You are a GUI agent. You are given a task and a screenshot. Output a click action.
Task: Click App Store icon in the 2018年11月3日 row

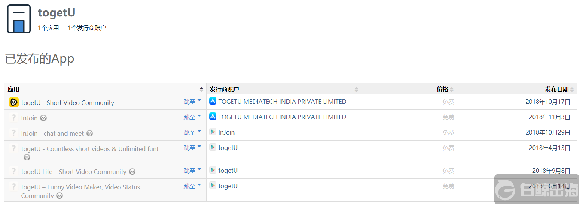(213, 117)
